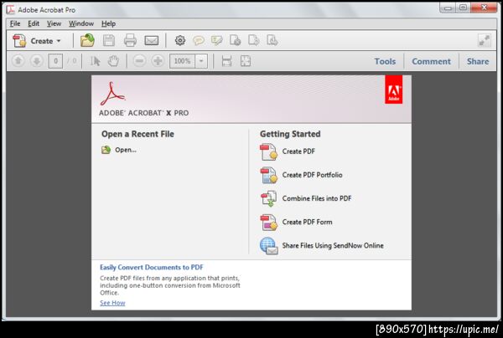
Task: Open the Share pane
Action: [478, 61]
